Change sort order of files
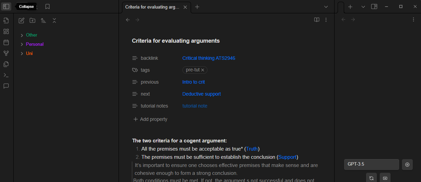 click(43, 20)
